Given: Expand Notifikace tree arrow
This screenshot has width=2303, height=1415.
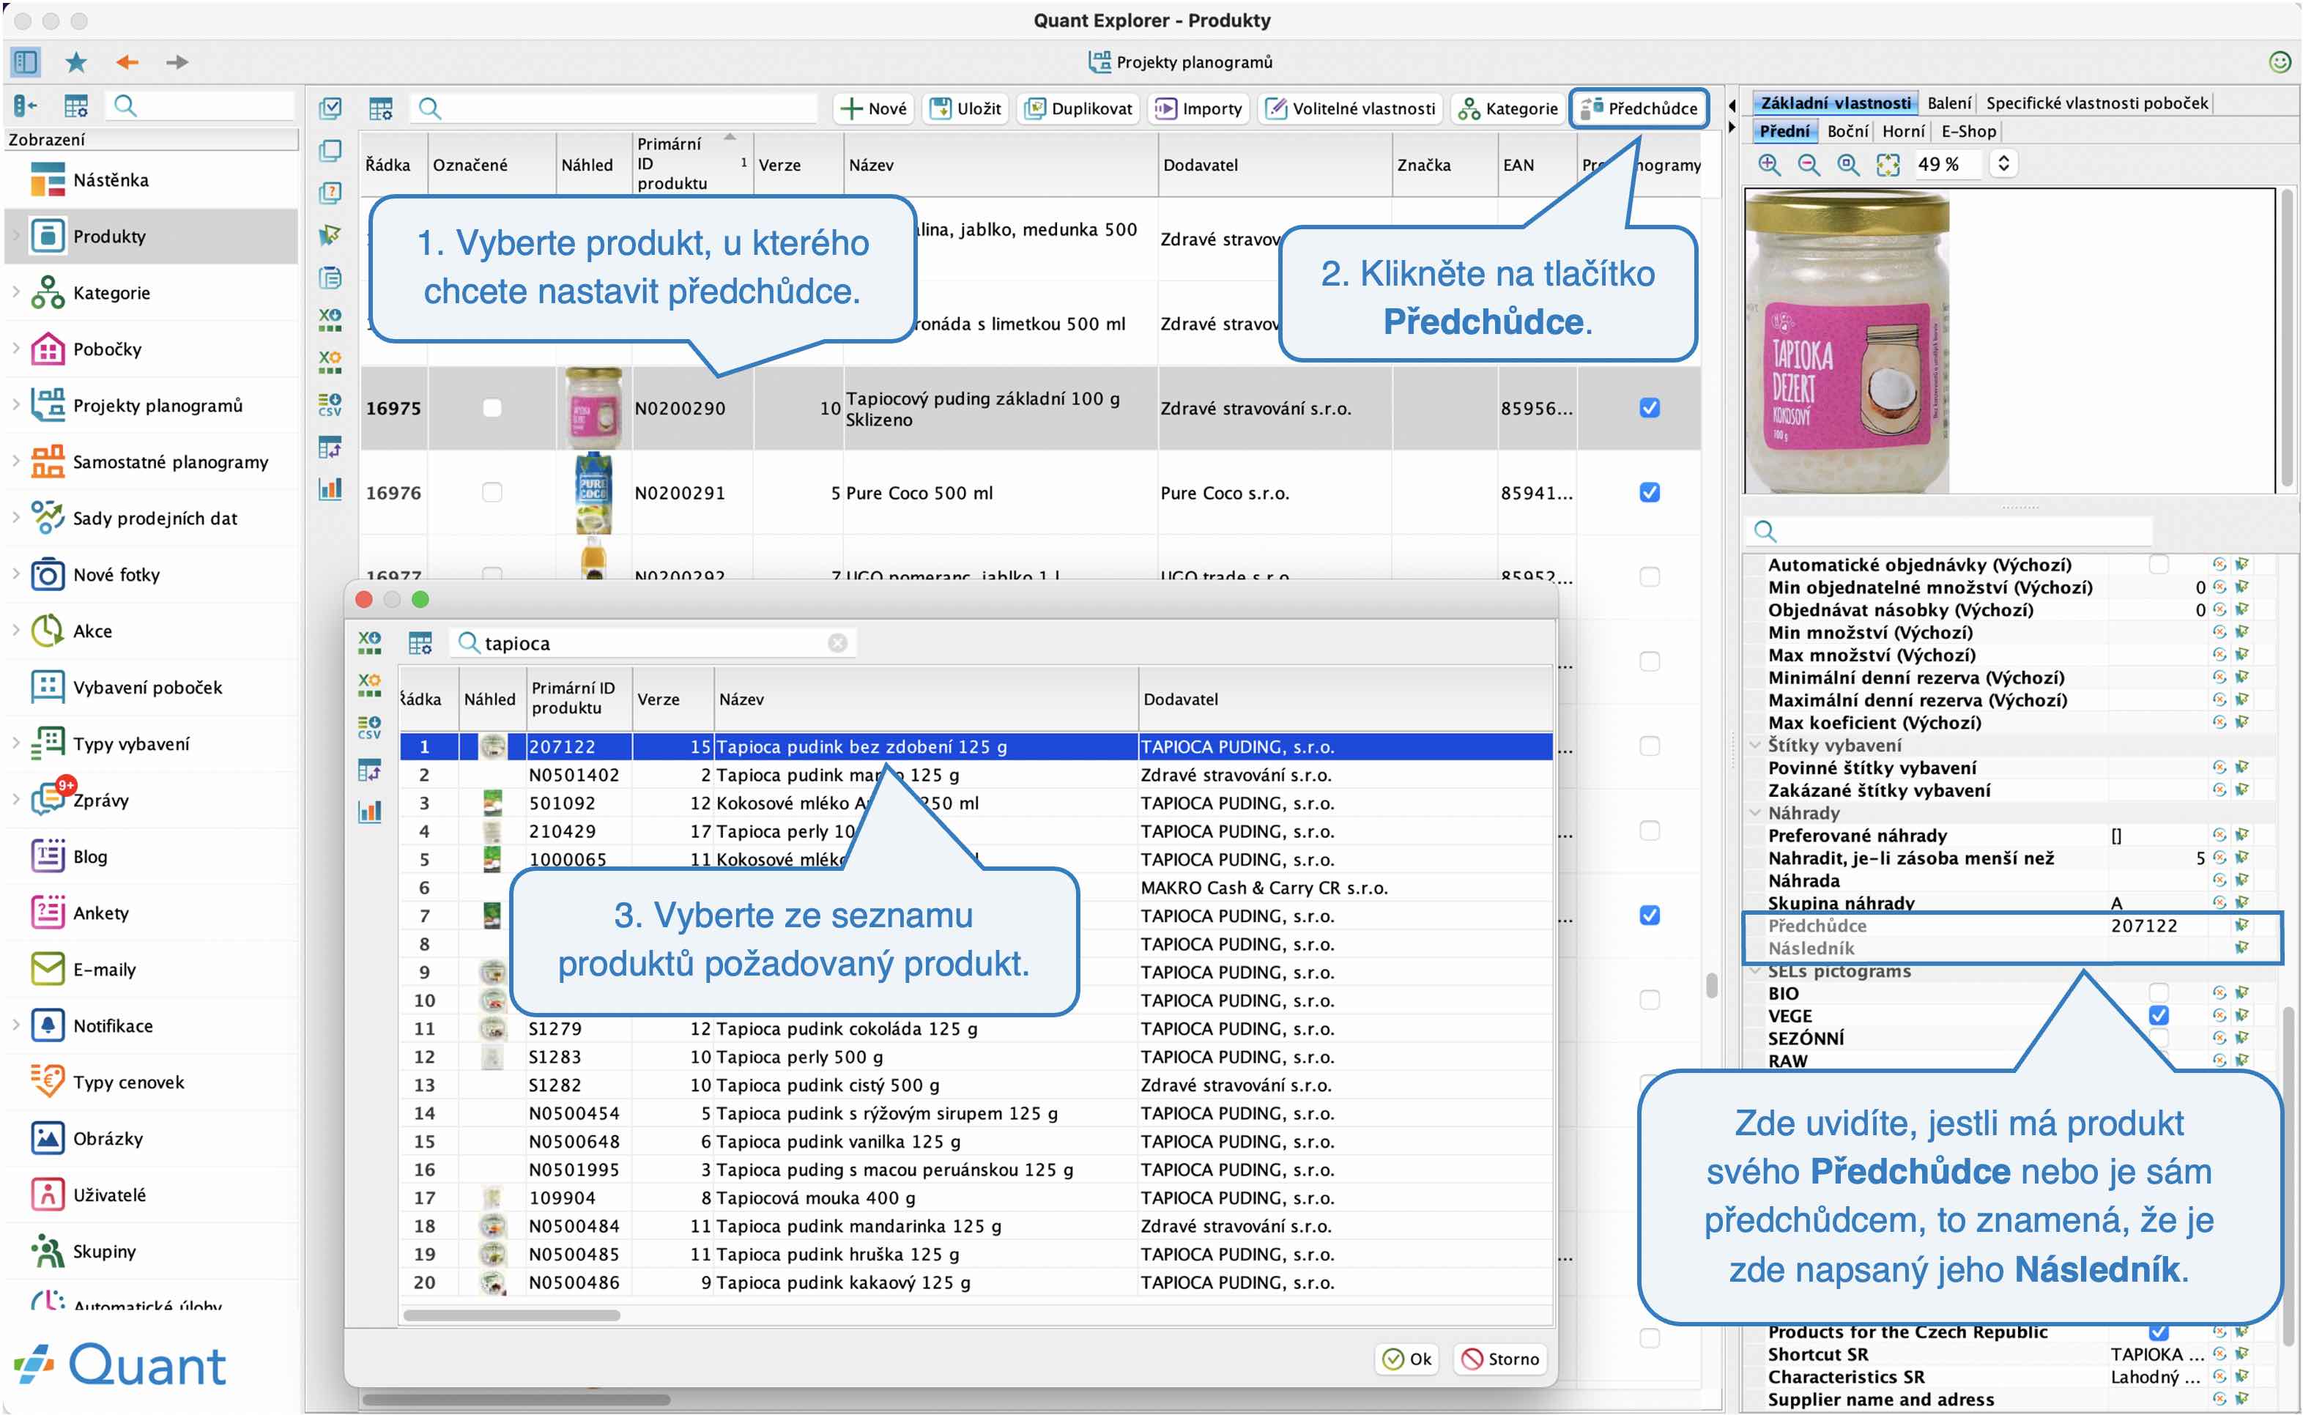Looking at the screenshot, I should pyautogui.click(x=16, y=1025).
